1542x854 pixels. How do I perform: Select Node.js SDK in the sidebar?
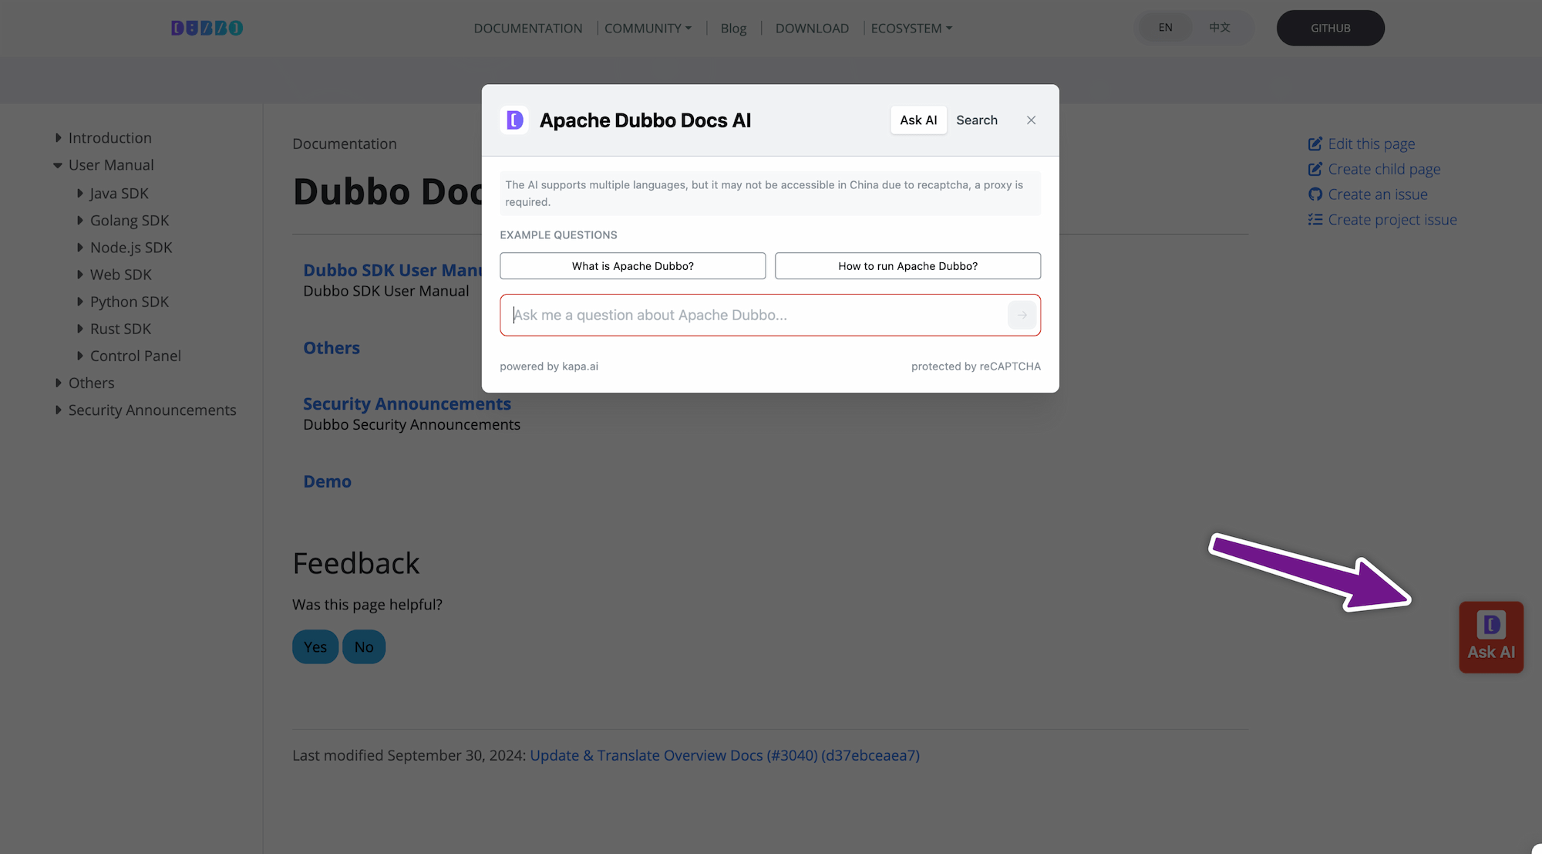pos(131,248)
